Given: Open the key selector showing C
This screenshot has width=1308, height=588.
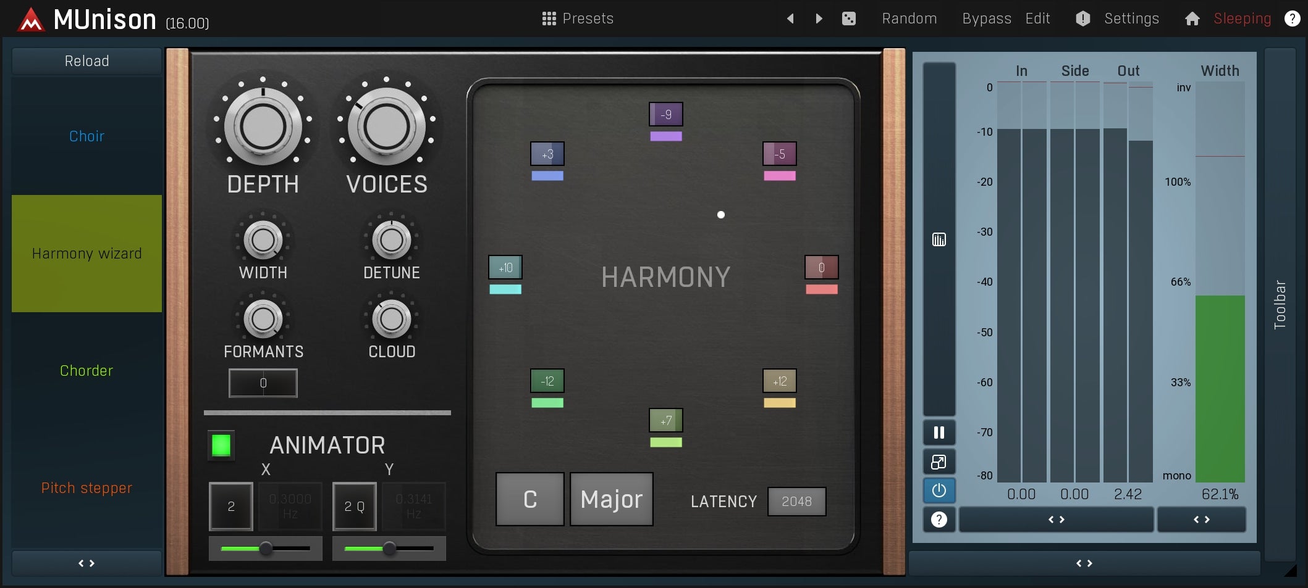Looking at the screenshot, I should 530,499.
